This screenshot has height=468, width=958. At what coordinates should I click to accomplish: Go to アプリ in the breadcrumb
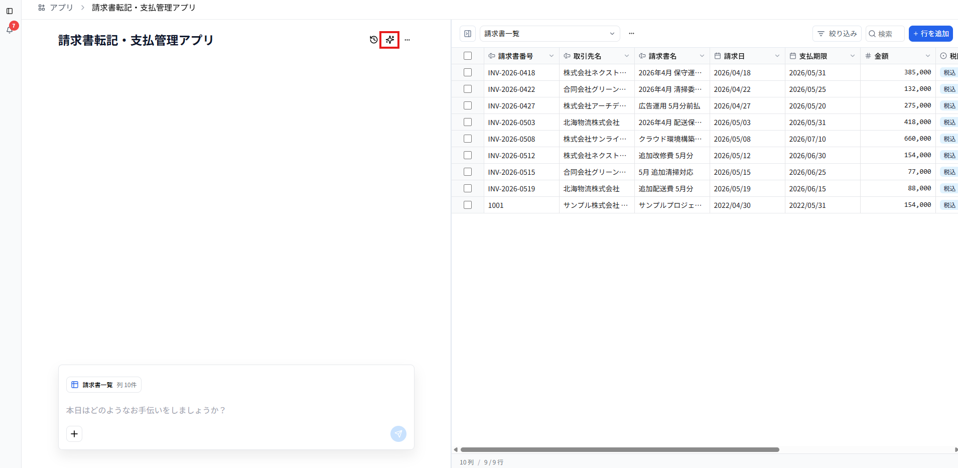61,8
